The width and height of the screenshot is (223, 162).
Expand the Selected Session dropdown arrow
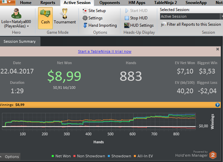click(x=222, y=16)
